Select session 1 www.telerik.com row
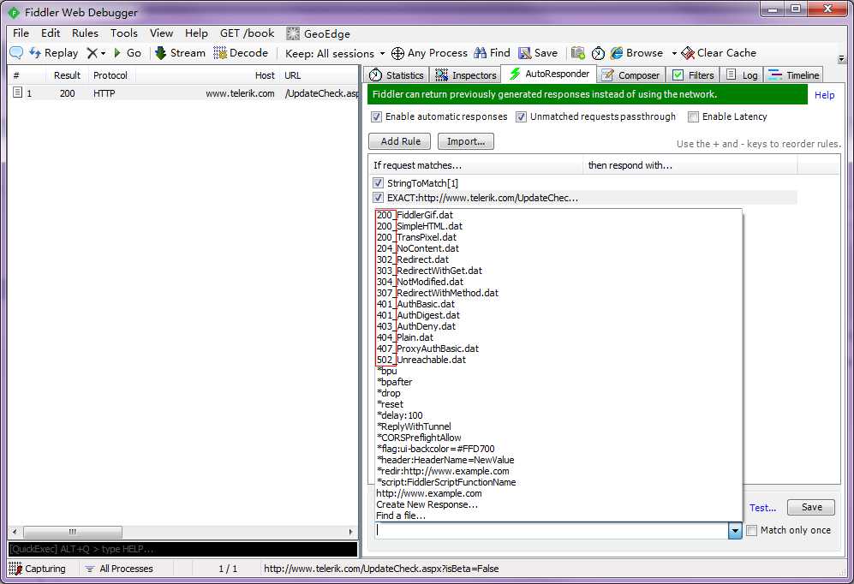This screenshot has height=584, width=854. [x=183, y=93]
